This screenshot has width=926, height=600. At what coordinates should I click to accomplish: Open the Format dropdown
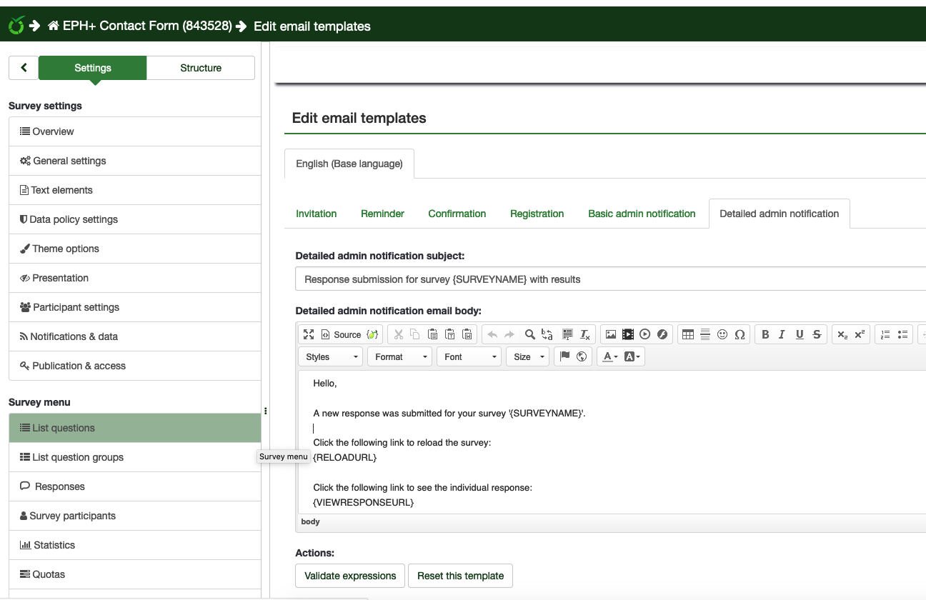[x=401, y=356]
